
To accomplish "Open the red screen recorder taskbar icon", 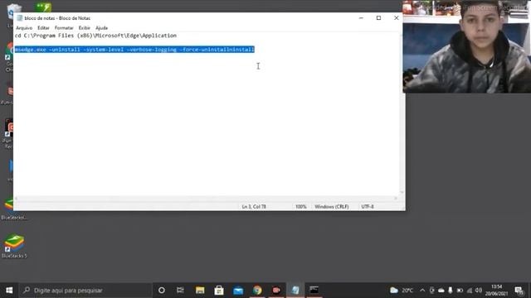I will (x=276, y=291).
